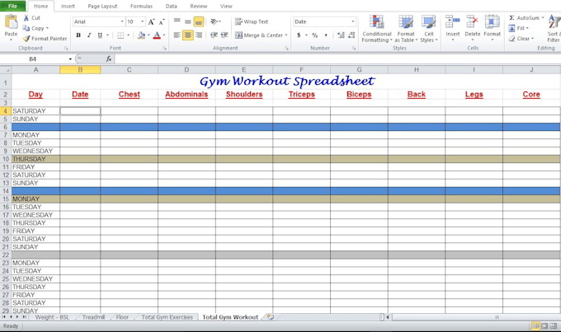Click the Name Box showing B4
Viewport: 561px width, 332px height.
click(35, 59)
